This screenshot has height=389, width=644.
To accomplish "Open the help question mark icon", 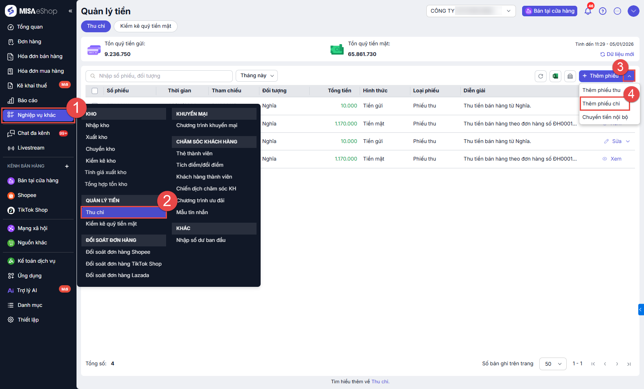I will (603, 11).
